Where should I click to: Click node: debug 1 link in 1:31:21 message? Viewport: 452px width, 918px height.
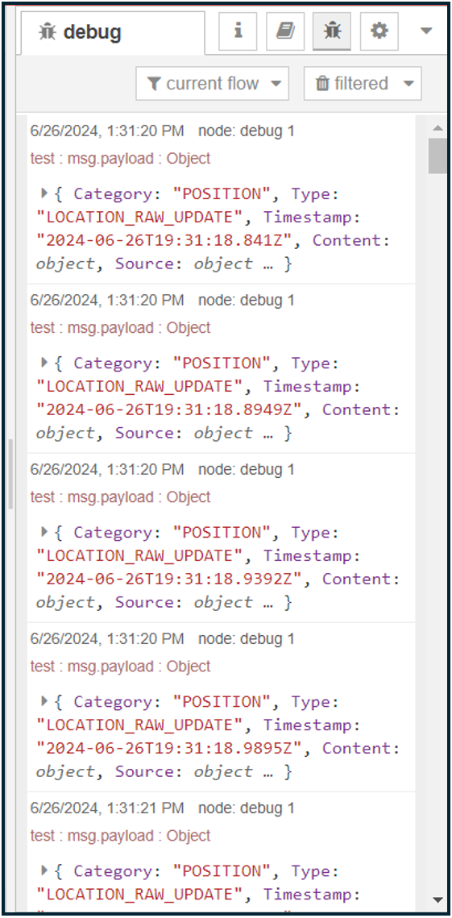point(247,808)
